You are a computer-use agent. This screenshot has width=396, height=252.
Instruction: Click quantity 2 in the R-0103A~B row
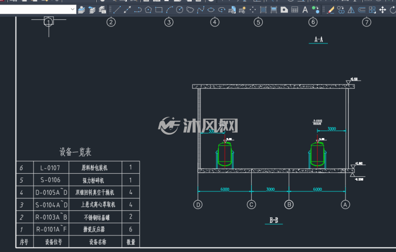[x=130, y=217]
